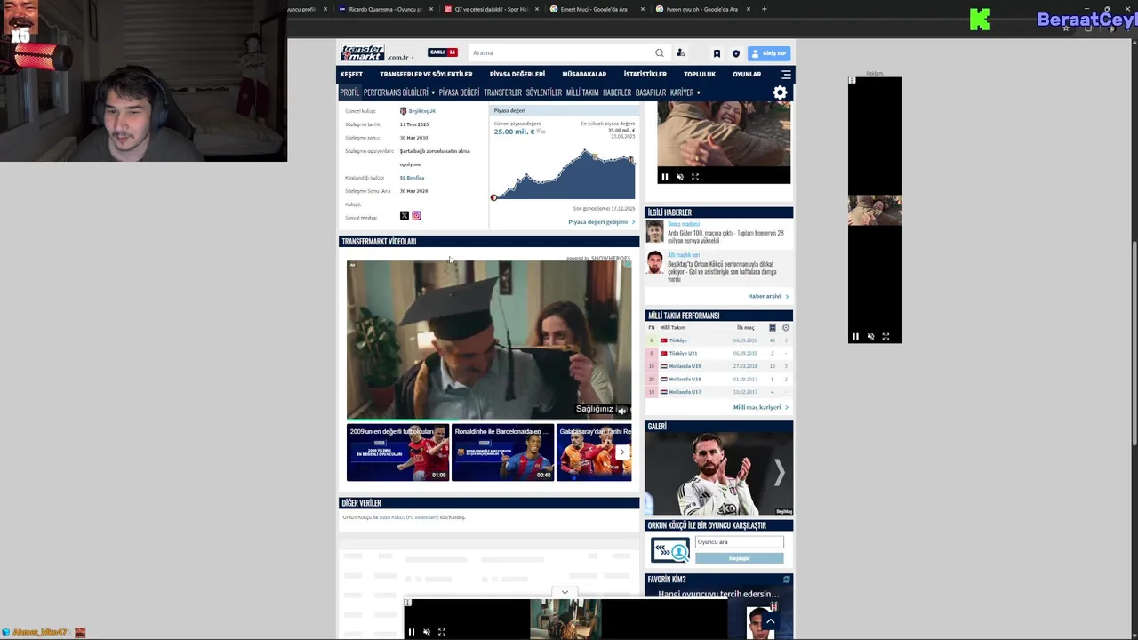Click the Transfermarkt main video player
Viewport: 1138px width, 640px height.
click(x=489, y=340)
